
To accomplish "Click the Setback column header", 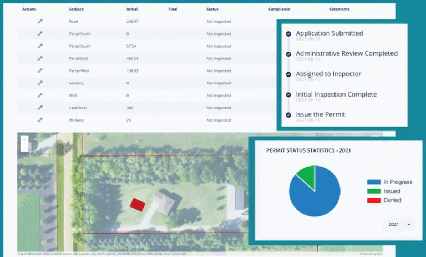I will pyautogui.click(x=77, y=9).
